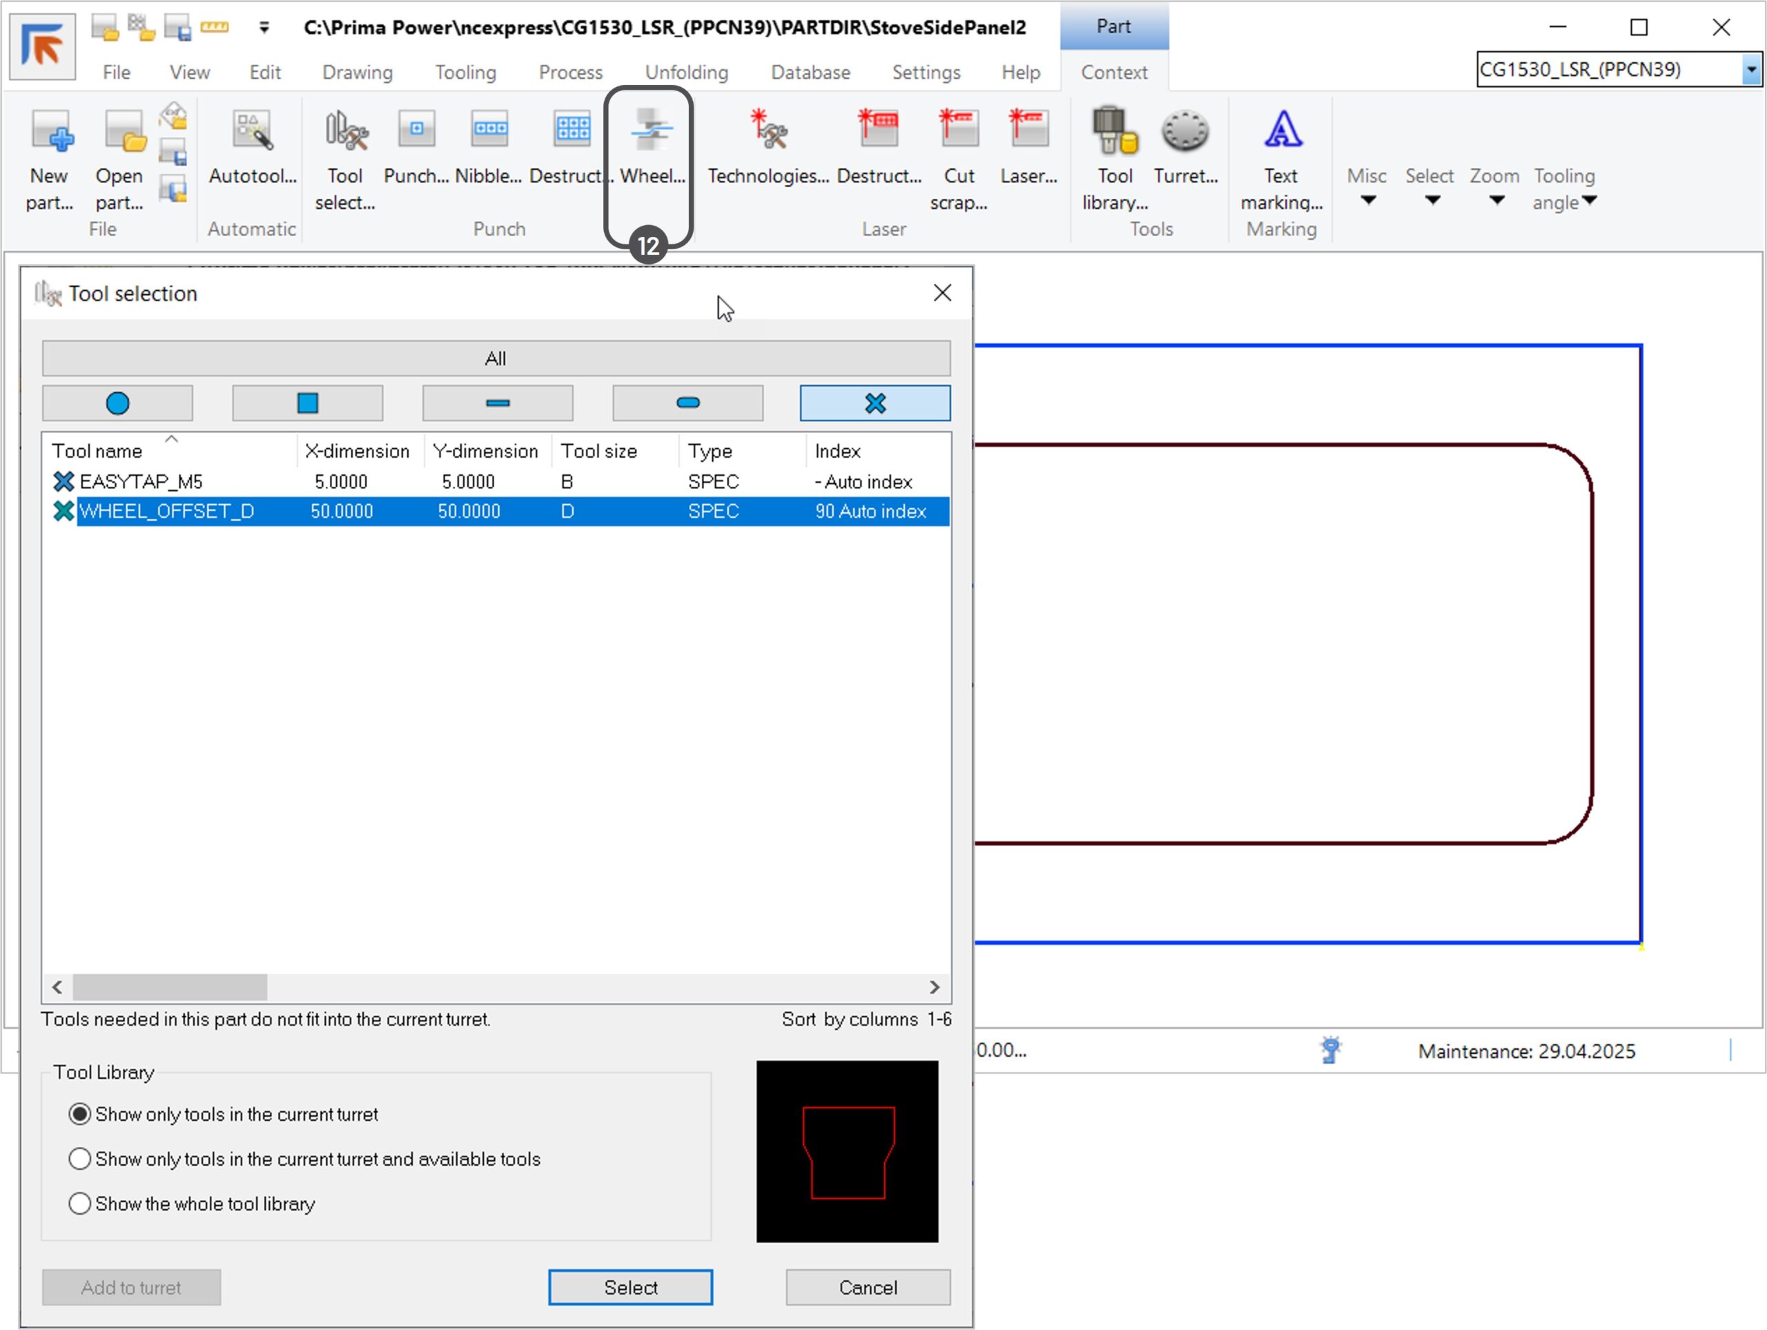This screenshot has height=1330, width=1767.
Task: Expand the Select dropdown in ribbon
Action: [x=1430, y=186]
